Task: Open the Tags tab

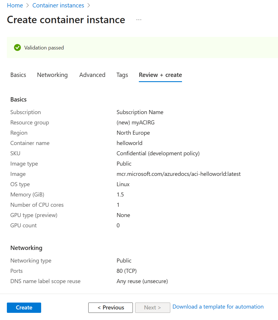Action: (122, 75)
